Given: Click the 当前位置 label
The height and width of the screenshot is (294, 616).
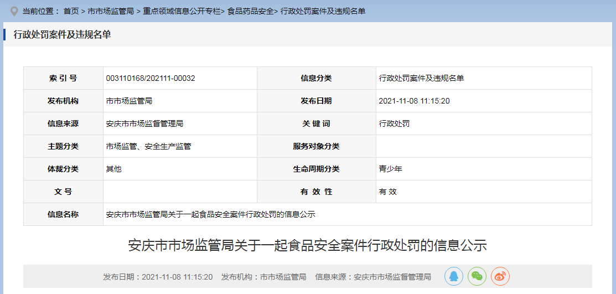Looking at the screenshot, I should point(40,12).
